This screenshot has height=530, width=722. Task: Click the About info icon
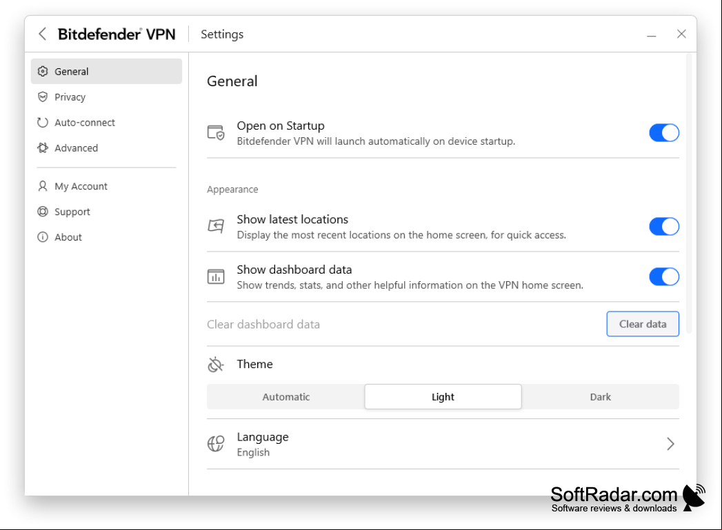tap(43, 237)
